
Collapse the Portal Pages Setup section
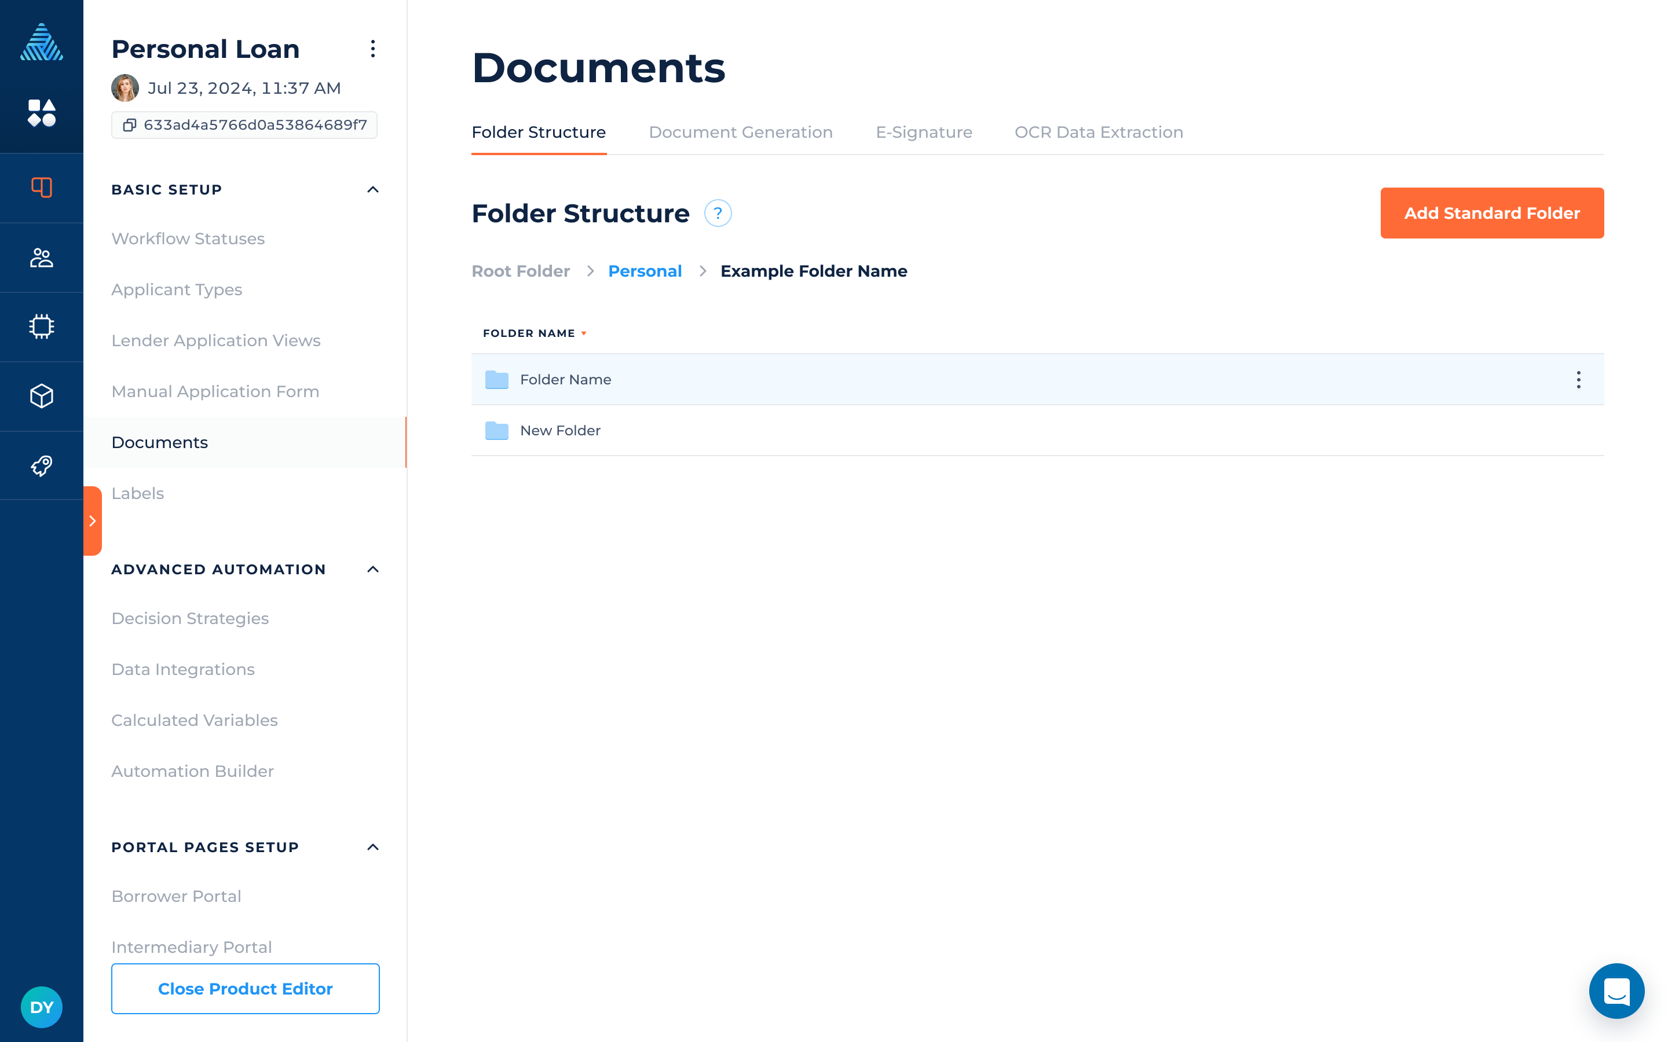click(x=373, y=847)
